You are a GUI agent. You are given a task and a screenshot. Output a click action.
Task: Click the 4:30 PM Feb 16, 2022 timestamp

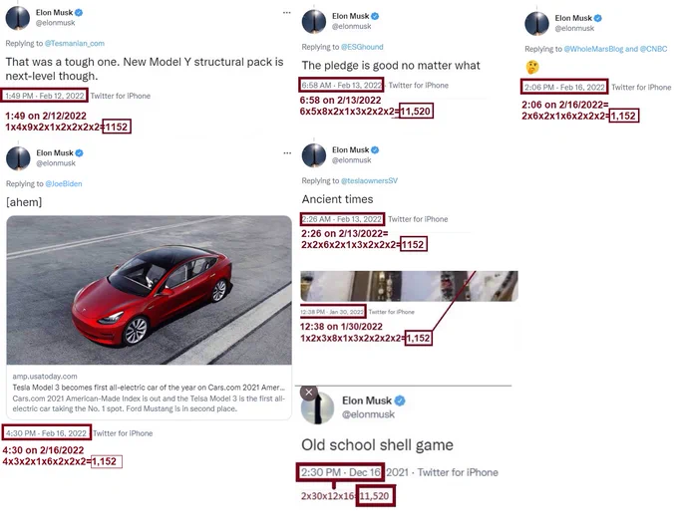[46, 433]
